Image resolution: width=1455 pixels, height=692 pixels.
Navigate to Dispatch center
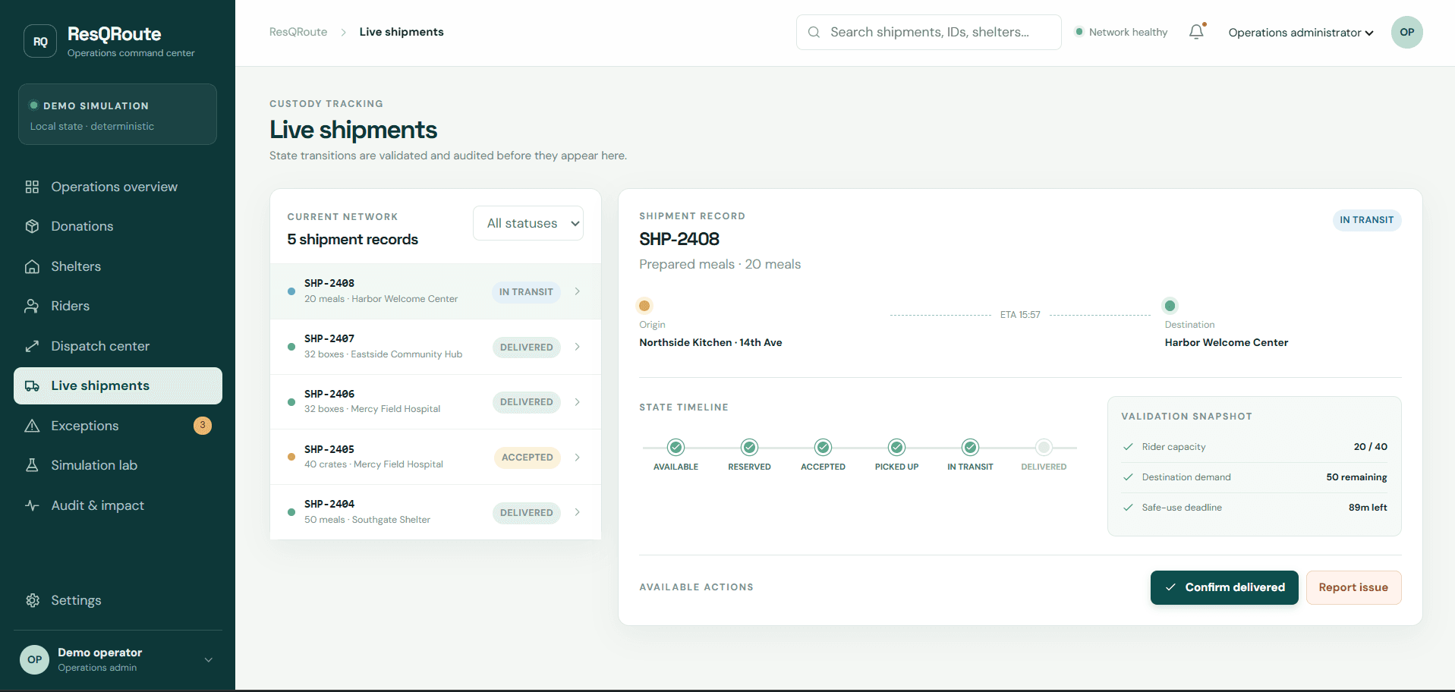tap(118, 346)
